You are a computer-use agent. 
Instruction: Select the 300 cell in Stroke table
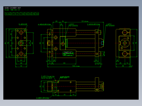pyautogui.click(x=37, y=14)
